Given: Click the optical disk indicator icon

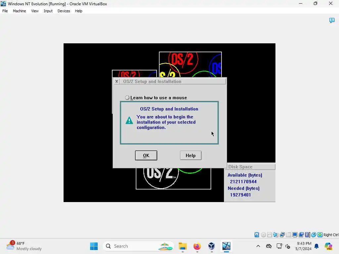Looking at the screenshot, I should pos(263,235).
